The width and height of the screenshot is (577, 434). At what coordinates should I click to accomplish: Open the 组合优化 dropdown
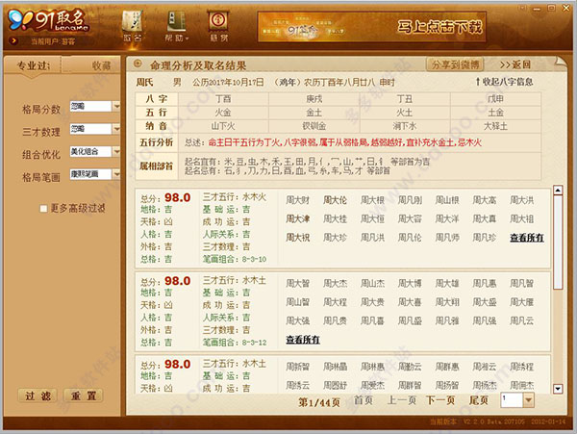pyautogui.click(x=116, y=152)
